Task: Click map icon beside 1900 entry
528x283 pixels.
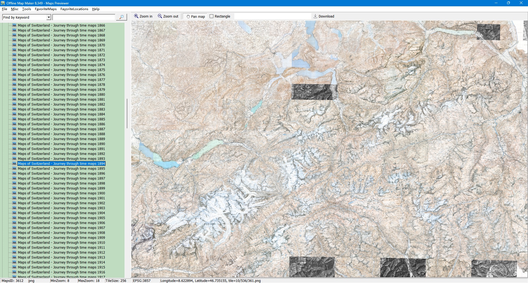Action: tap(15, 193)
